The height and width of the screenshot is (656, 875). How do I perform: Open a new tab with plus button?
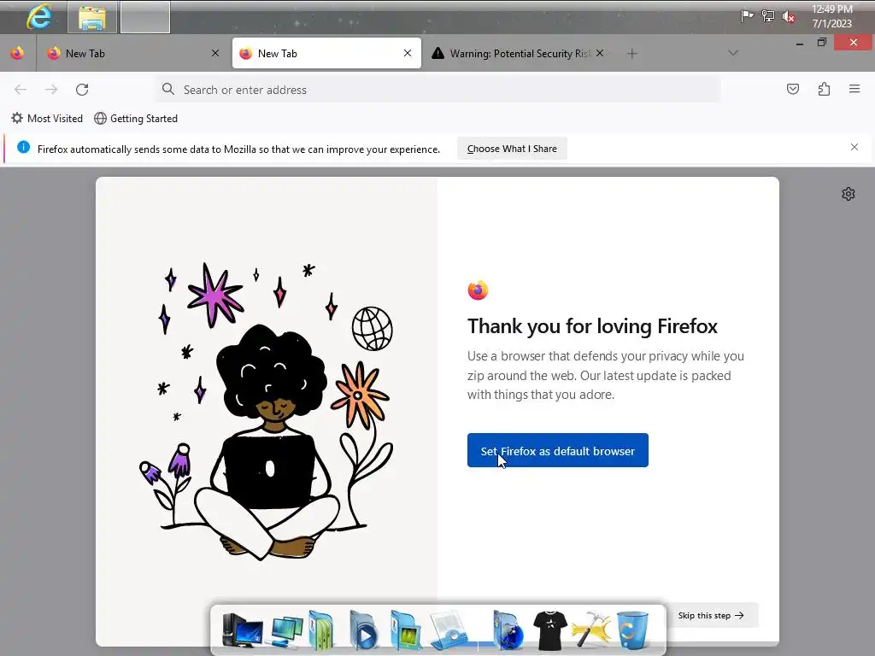631,54
